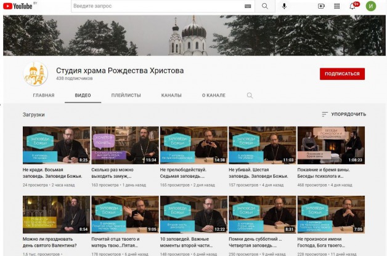Start voice search with microphone icon
The image size is (387, 256).
tap(284, 6)
